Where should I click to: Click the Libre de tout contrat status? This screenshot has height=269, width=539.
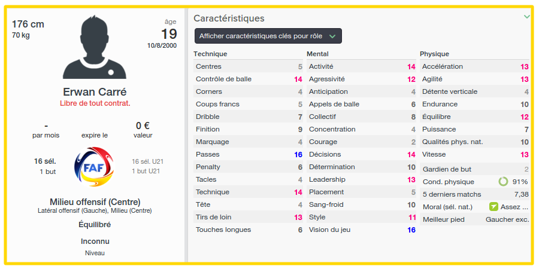tap(95, 103)
